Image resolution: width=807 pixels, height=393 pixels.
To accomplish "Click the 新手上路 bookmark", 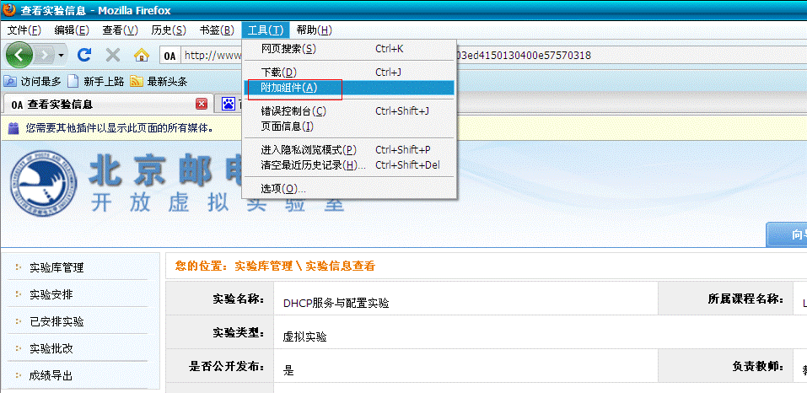I will (95, 82).
